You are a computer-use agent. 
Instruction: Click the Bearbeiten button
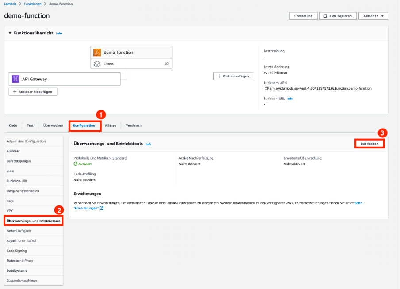pyautogui.click(x=369, y=144)
